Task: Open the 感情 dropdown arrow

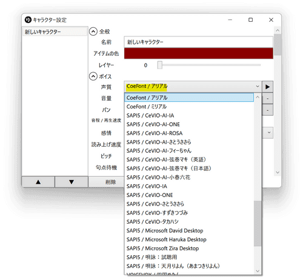Action: (x=269, y=133)
